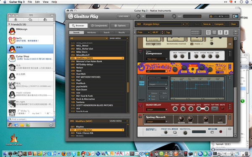
Task: Adjust Tube Compressor Ratio knob
Action: 196,56
